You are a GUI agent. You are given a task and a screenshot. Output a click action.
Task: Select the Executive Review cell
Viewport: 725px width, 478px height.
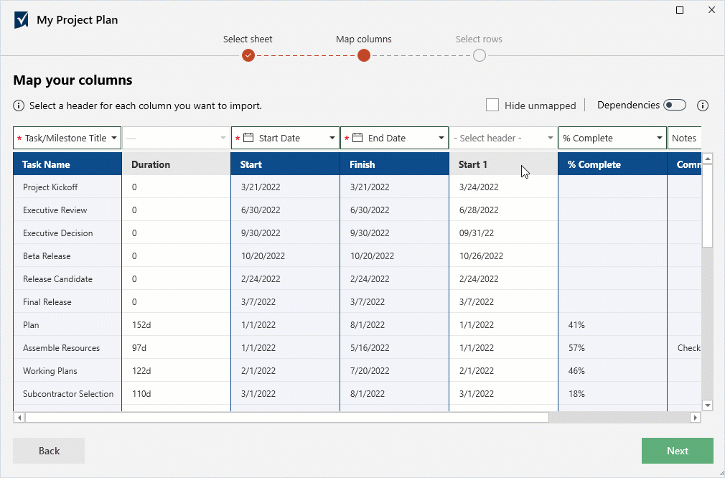[x=67, y=210]
